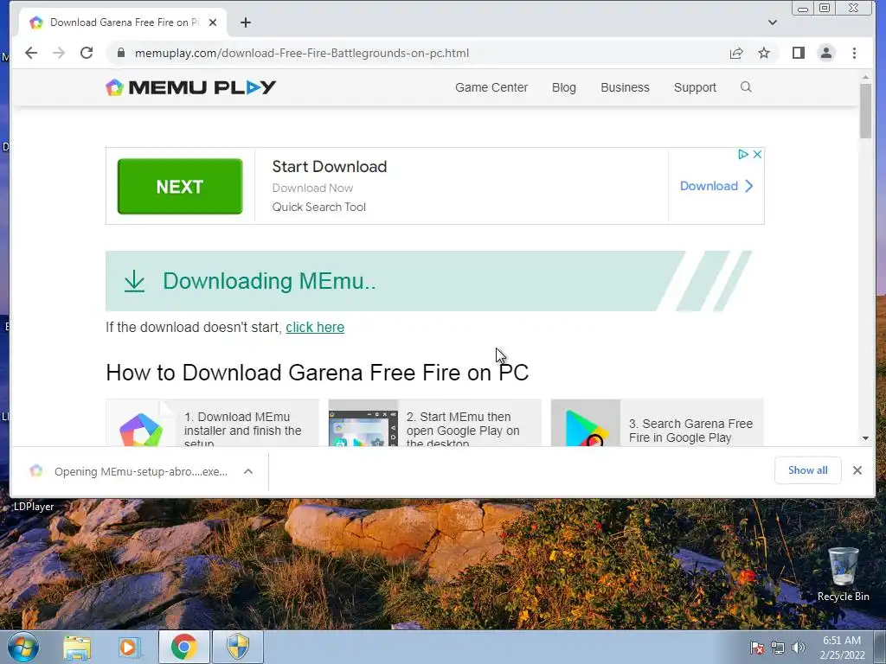The image size is (886, 664).
Task: Click Show all downloads
Action: click(807, 470)
